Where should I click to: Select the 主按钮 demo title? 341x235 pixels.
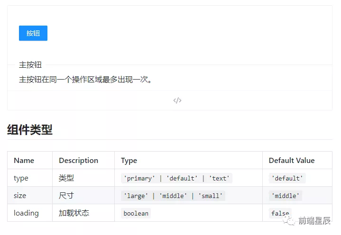[30, 65]
